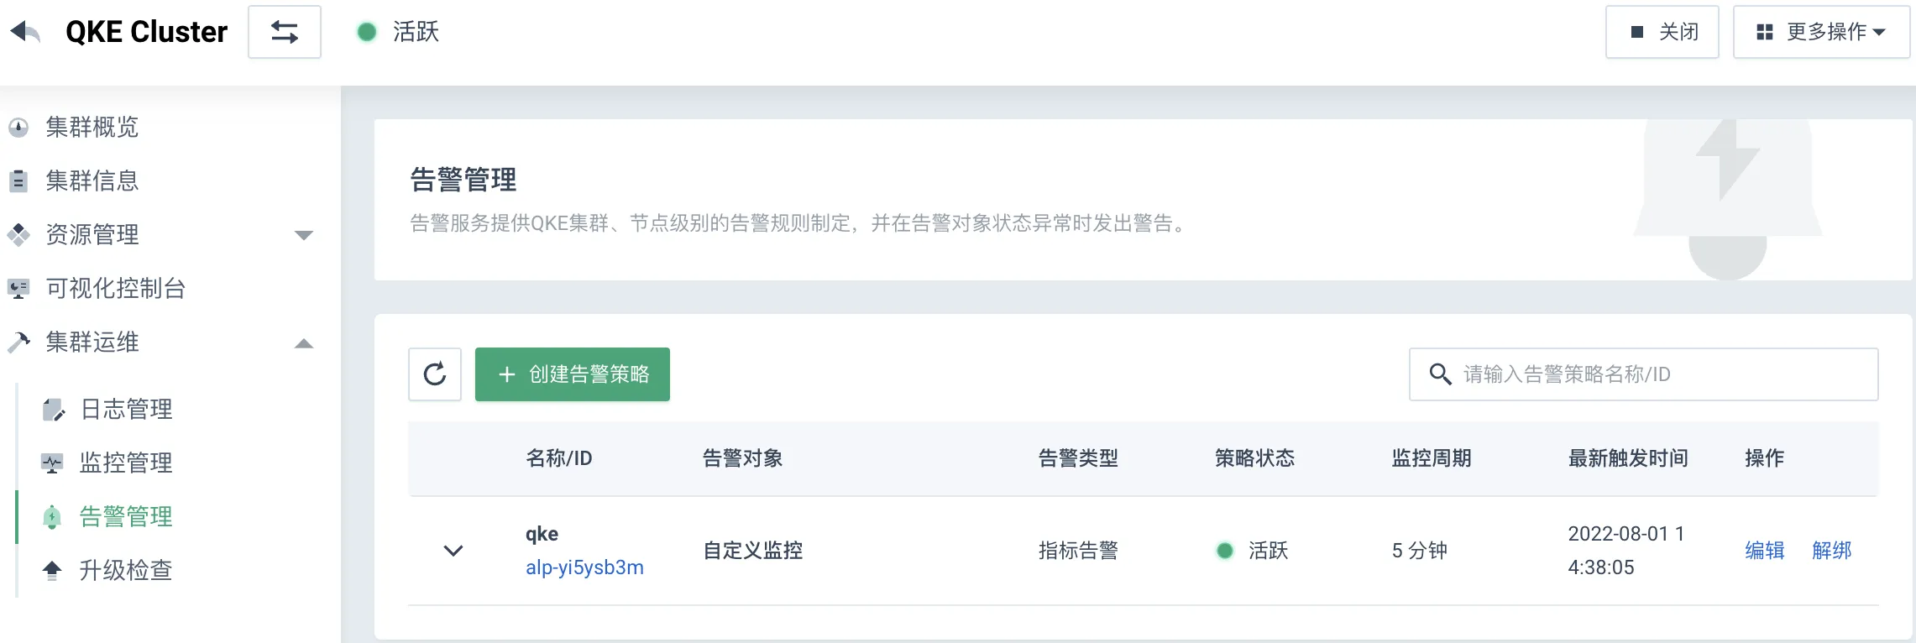Click the 关闭 cluster button
This screenshot has height=643, width=1916.
point(1662,32)
